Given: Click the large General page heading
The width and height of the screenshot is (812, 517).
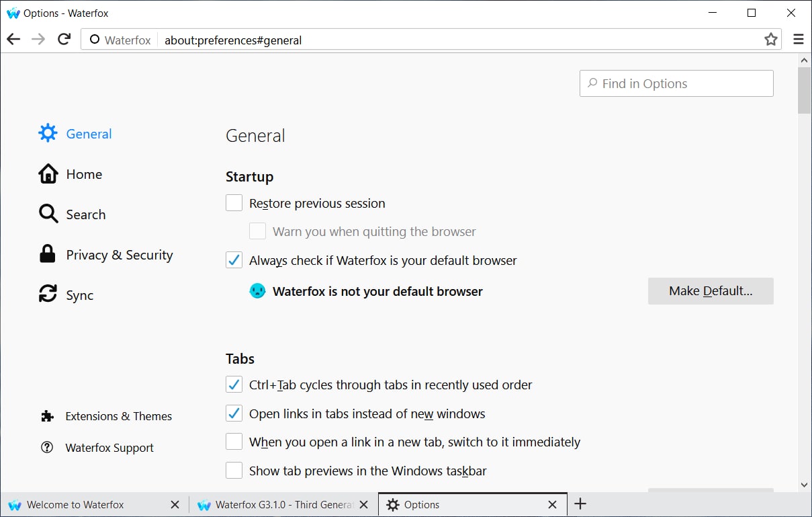Looking at the screenshot, I should 255,136.
